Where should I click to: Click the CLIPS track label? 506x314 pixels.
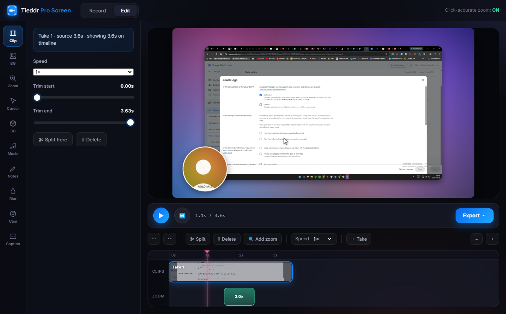(158, 271)
